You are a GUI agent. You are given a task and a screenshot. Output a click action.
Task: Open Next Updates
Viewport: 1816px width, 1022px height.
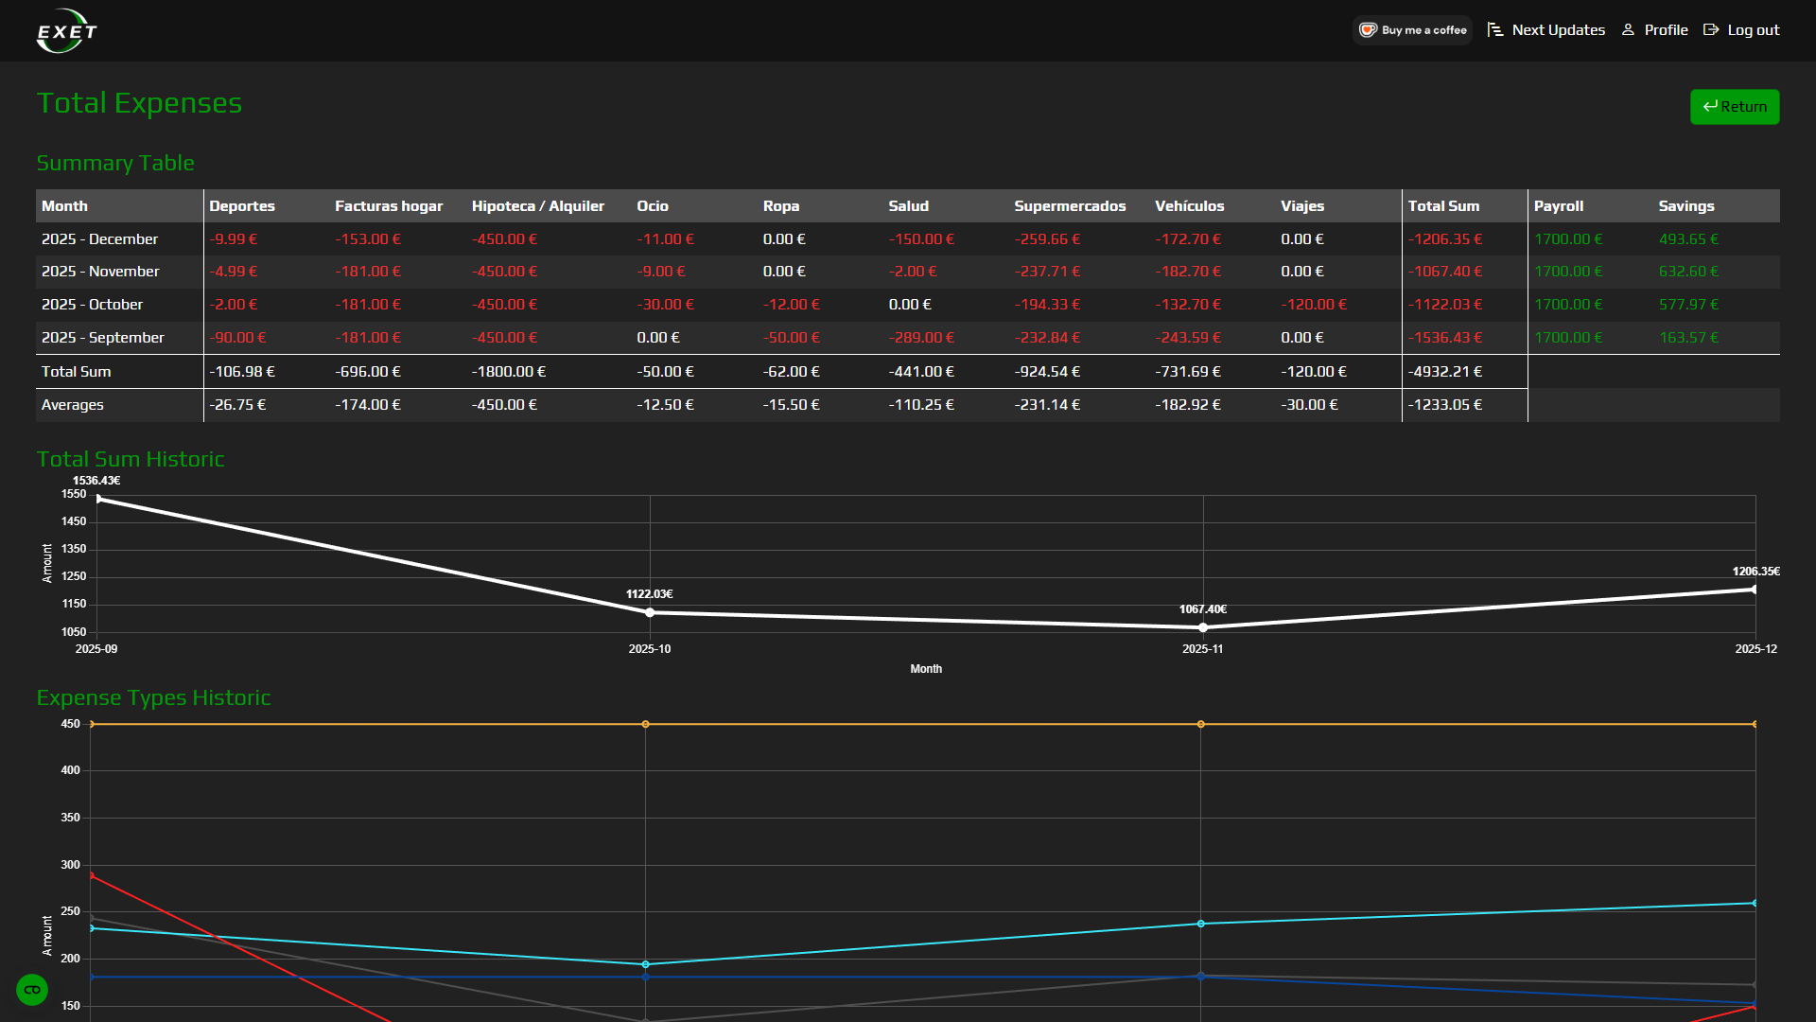(1557, 29)
